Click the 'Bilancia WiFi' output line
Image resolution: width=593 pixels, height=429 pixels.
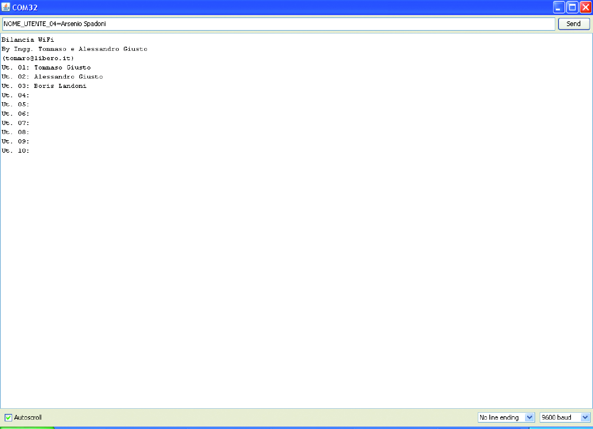coord(28,40)
